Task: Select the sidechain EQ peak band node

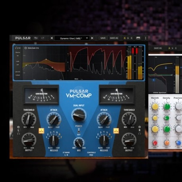Action: [x=46, y=59]
